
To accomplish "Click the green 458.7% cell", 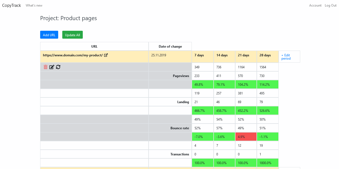I will click(224, 110).
